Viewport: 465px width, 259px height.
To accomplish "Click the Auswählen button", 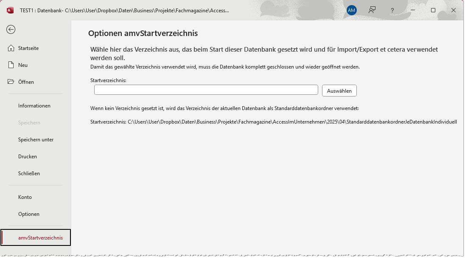I will 339,90.
